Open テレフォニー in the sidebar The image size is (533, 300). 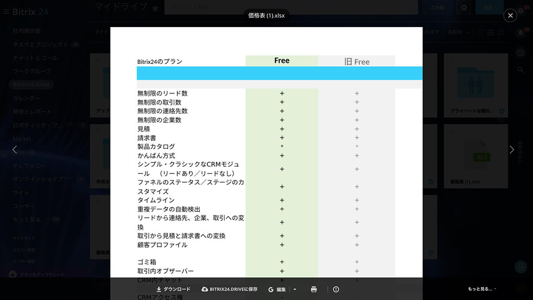(x=29, y=165)
